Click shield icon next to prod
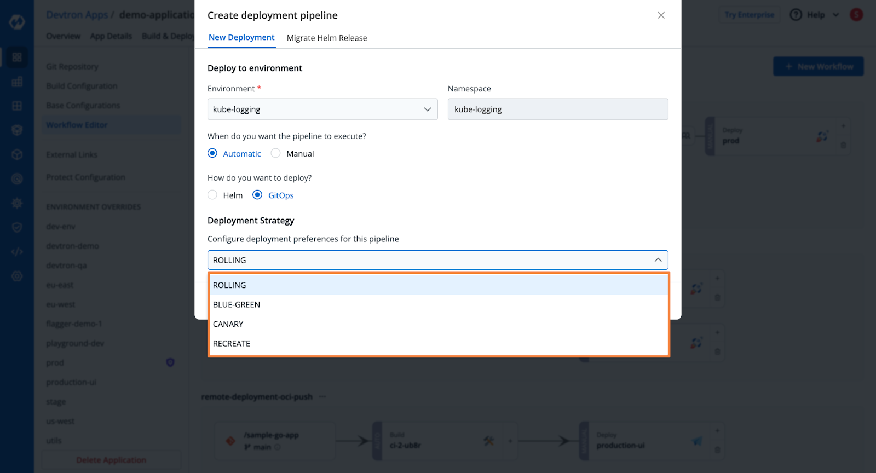The width and height of the screenshot is (876, 473). 170,362
